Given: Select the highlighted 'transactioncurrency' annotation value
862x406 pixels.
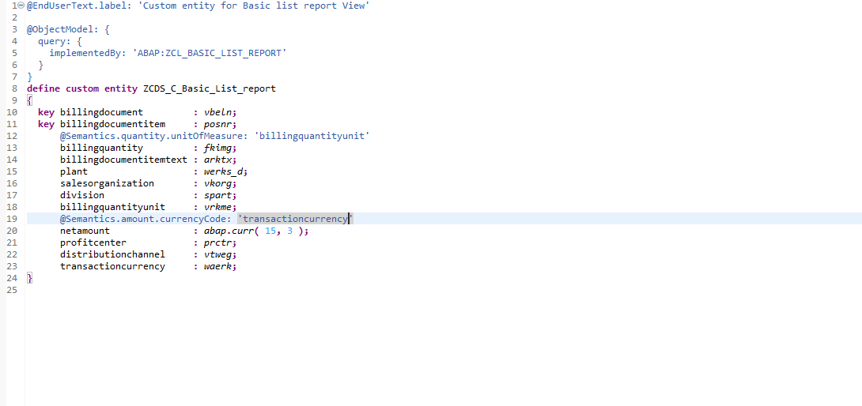Looking at the screenshot, I should 295,220.
